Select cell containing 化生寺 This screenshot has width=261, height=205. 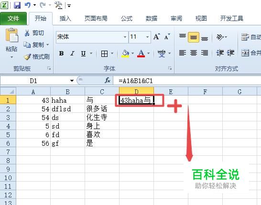[x=102, y=118]
